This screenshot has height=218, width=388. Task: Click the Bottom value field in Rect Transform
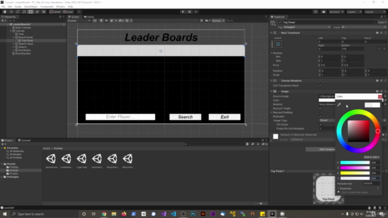coord(353,49)
